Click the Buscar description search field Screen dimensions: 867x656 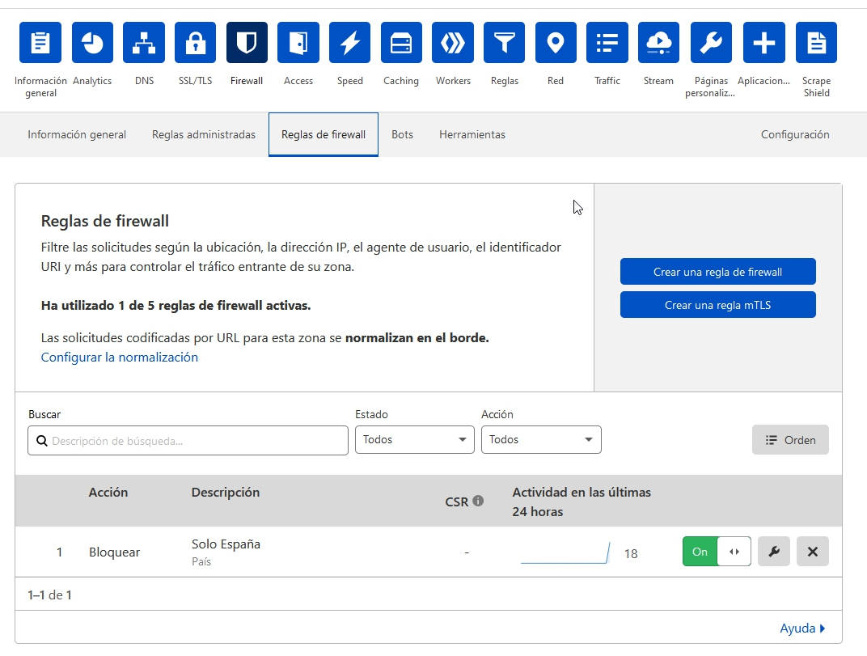coord(188,441)
